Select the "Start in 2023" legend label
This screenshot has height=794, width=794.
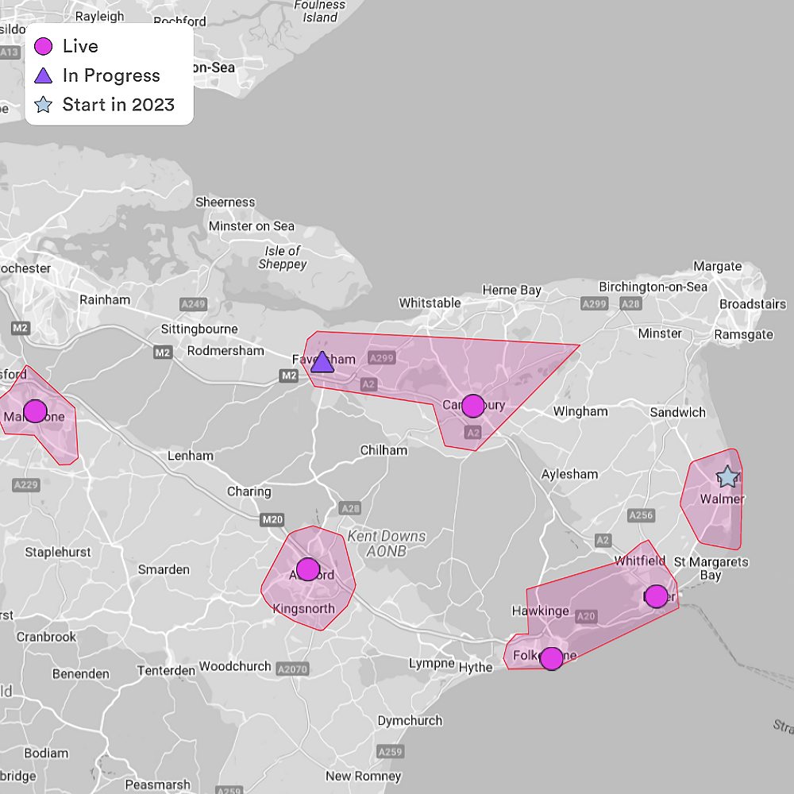tap(118, 105)
